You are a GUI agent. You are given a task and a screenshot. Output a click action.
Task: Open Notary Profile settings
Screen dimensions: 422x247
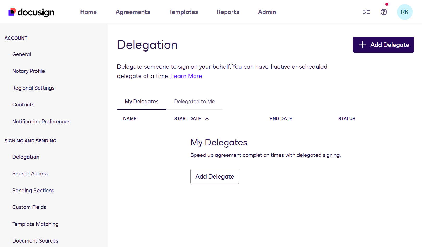28,71
